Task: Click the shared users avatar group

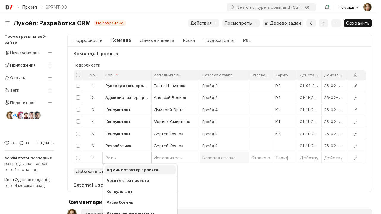Action: 24,115
